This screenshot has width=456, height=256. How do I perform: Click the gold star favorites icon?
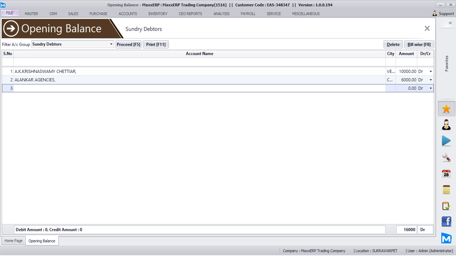(446, 109)
